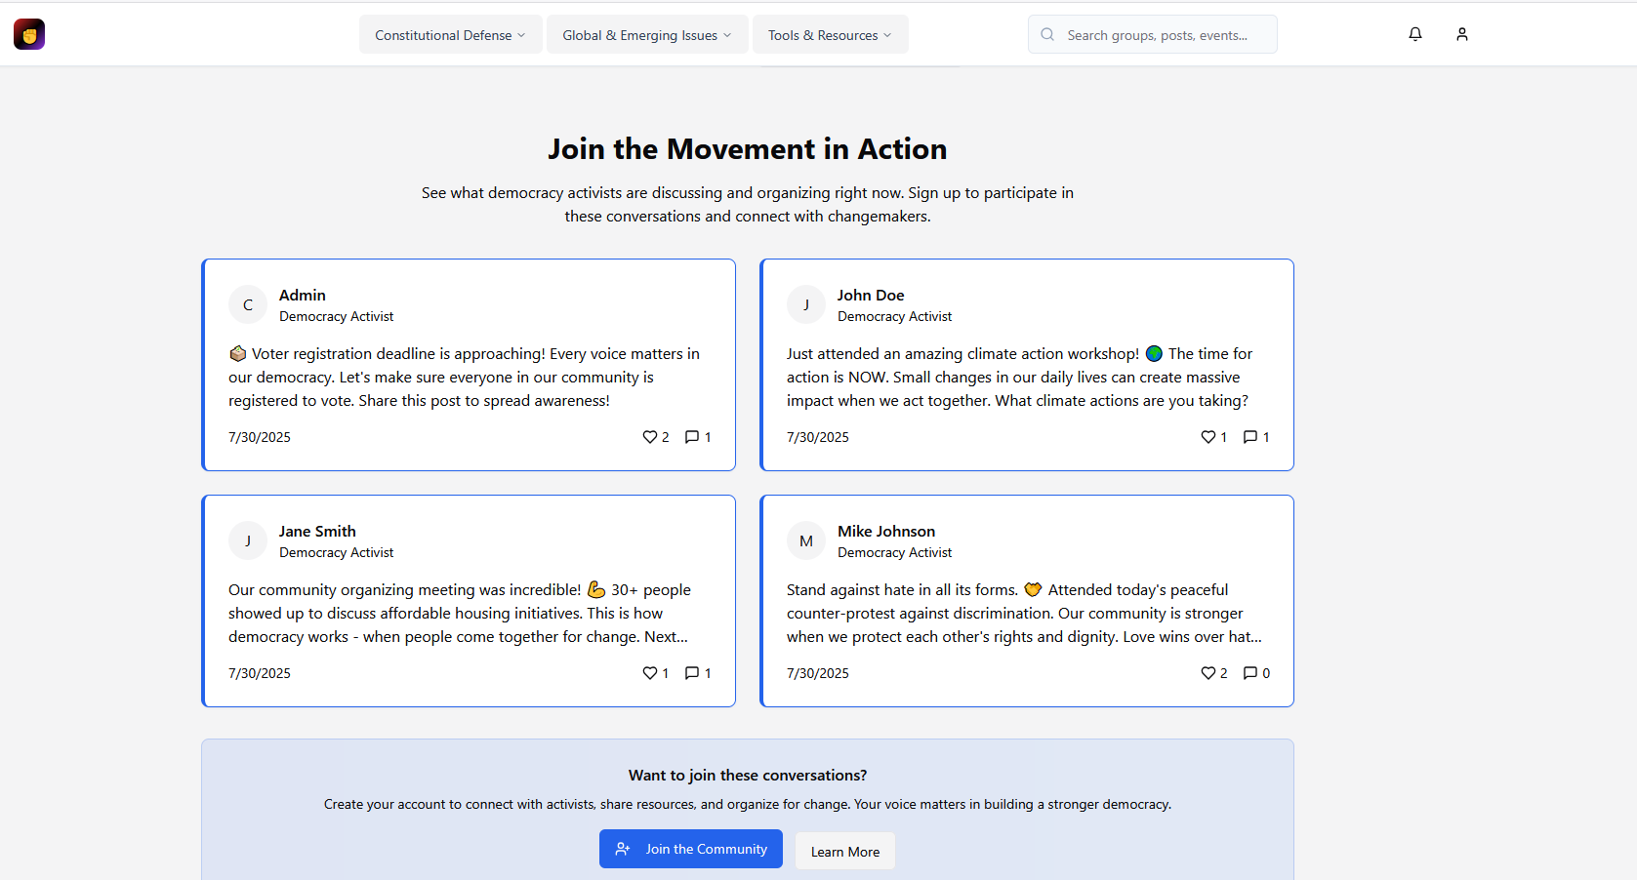Click the Join the Community button
The height and width of the screenshot is (880, 1637).
(x=691, y=849)
